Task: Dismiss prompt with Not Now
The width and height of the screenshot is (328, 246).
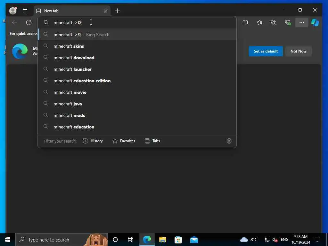Action: tap(298, 51)
